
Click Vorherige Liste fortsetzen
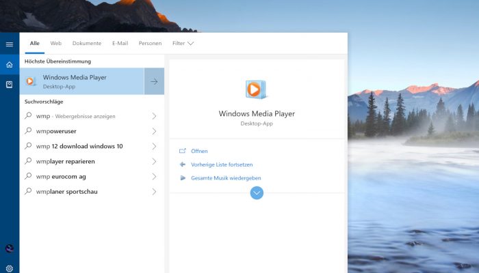point(222,164)
